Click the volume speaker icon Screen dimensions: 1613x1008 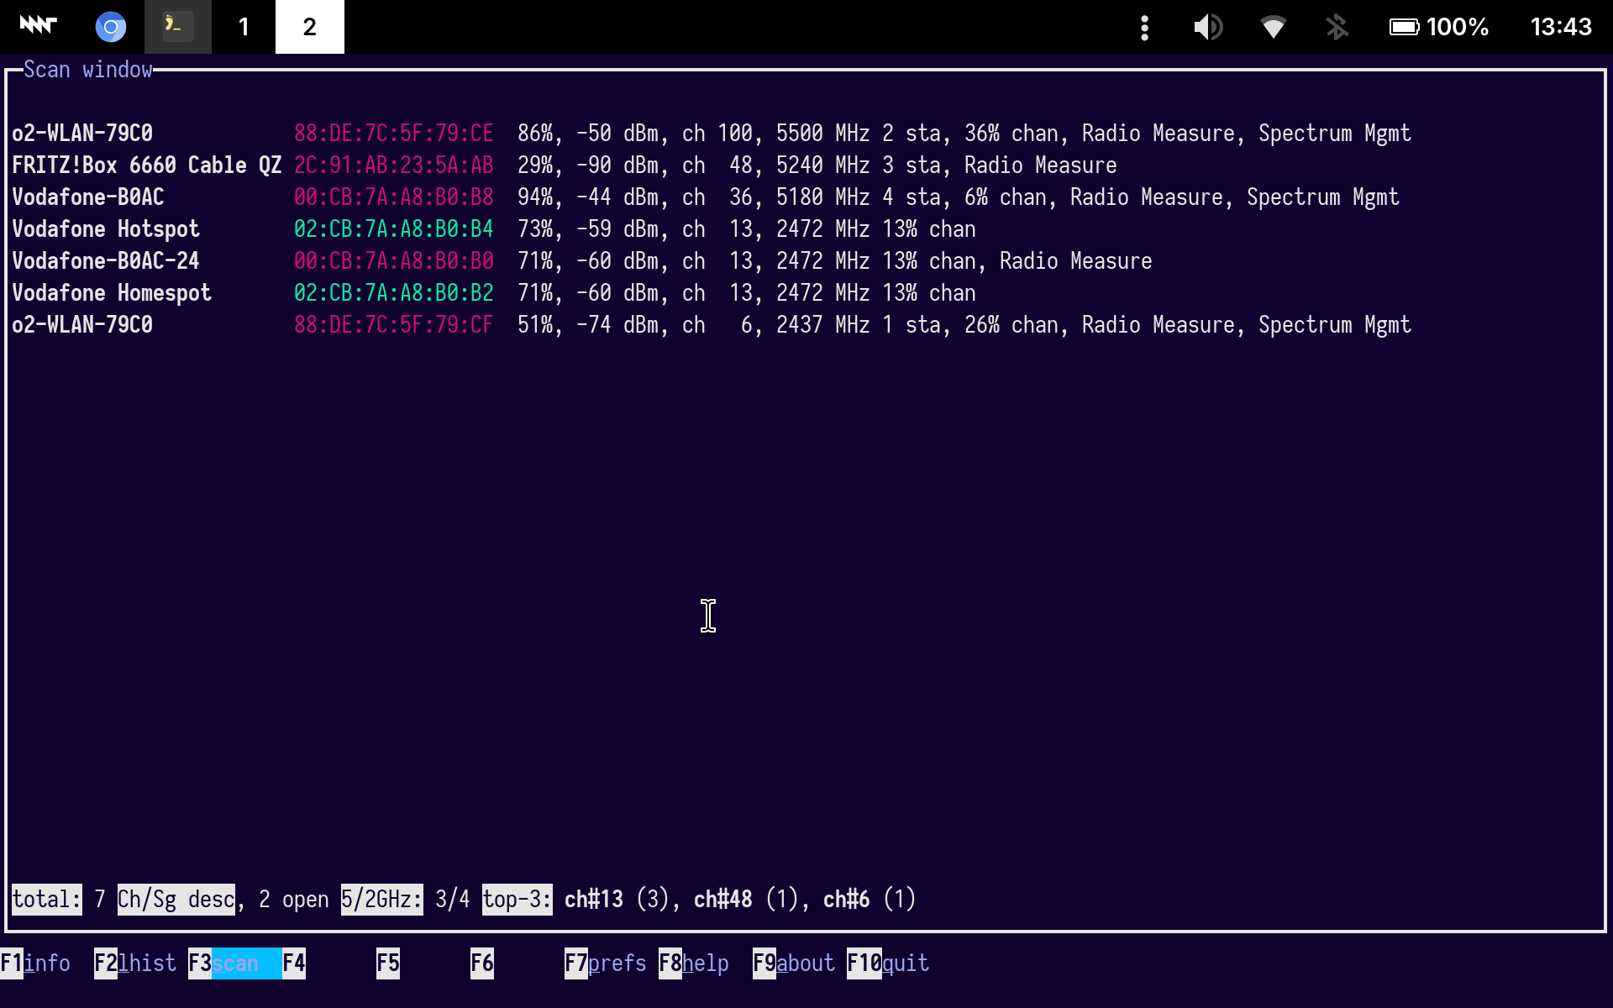[x=1207, y=27]
